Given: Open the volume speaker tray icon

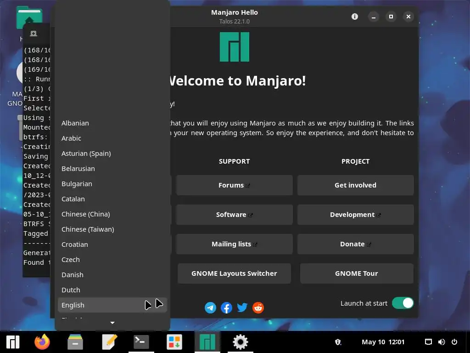Looking at the screenshot, I should click(441, 342).
